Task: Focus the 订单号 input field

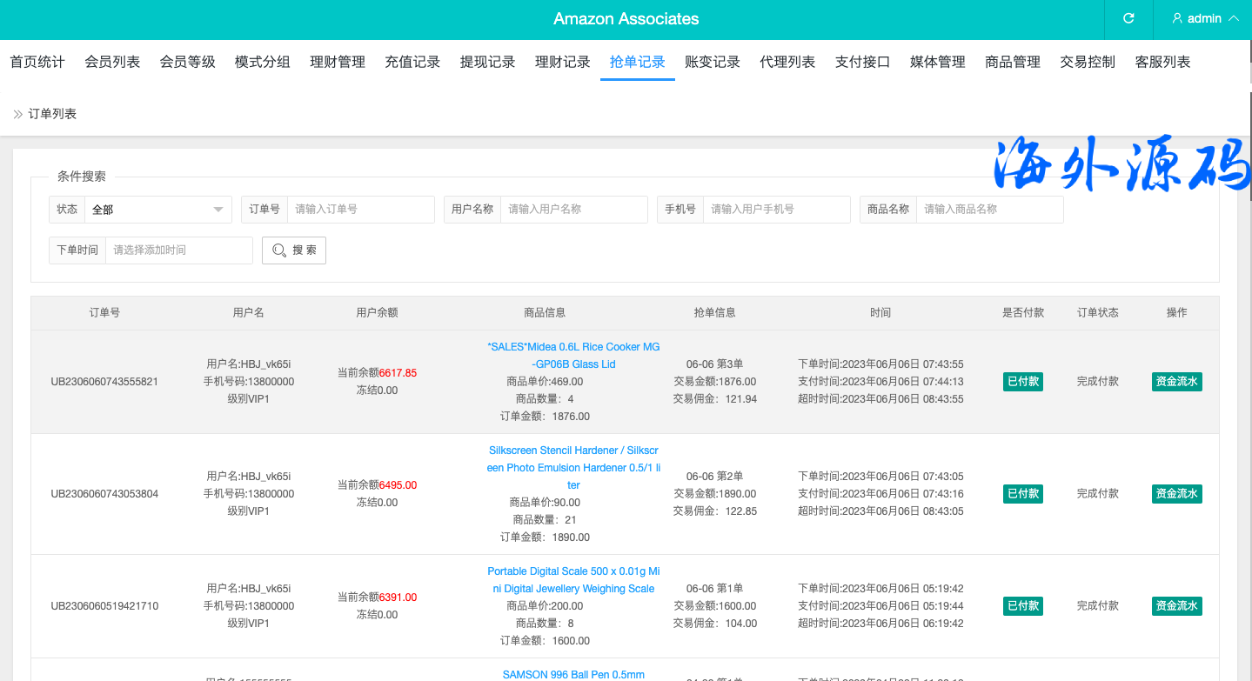Action: tap(360, 210)
